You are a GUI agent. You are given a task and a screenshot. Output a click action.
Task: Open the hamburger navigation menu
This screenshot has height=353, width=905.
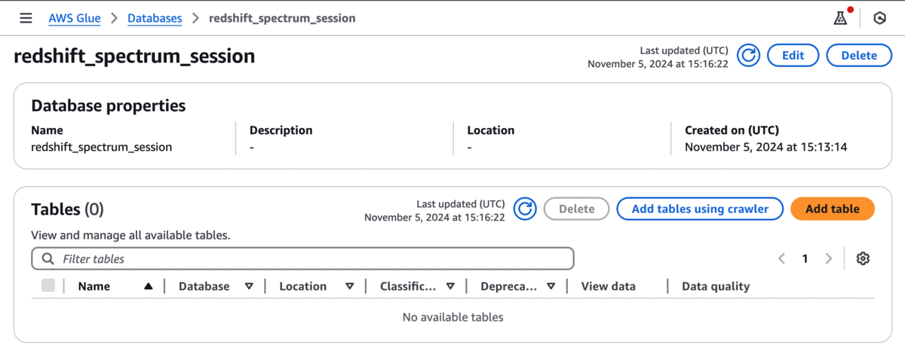coord(26,18)
